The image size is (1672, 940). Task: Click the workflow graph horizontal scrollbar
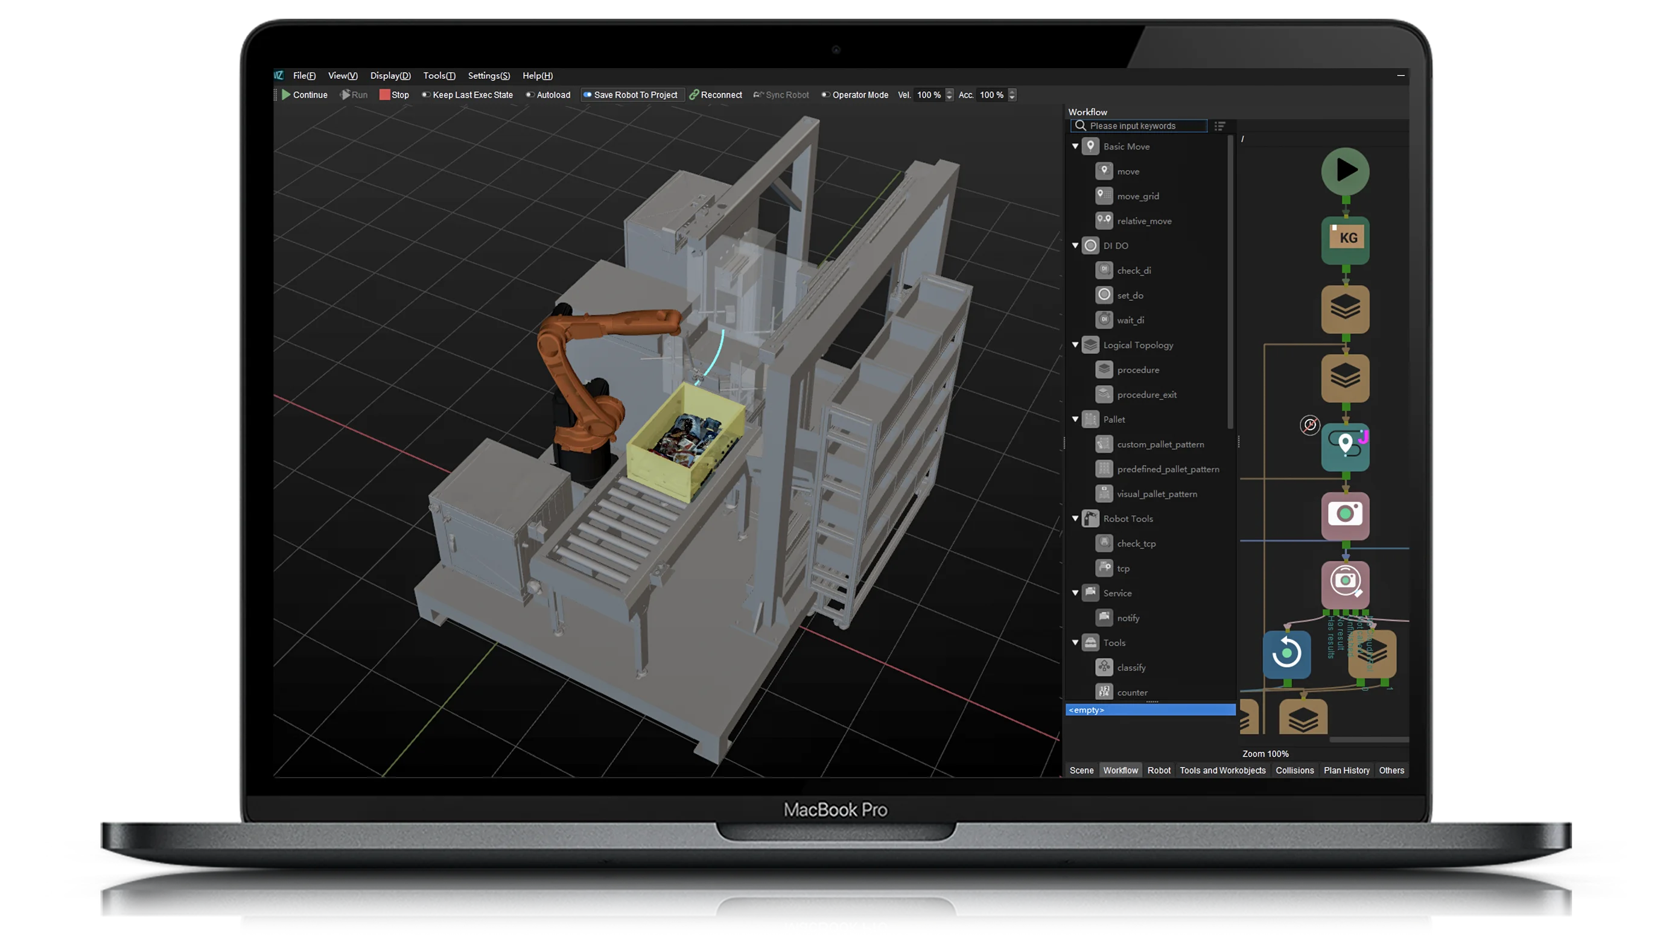[x=1369, y=740]
